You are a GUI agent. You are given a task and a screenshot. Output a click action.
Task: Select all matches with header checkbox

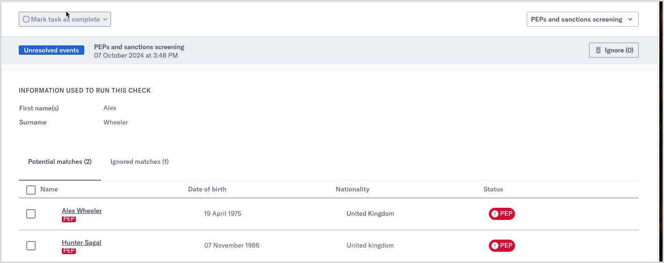[x=31, y=190]
